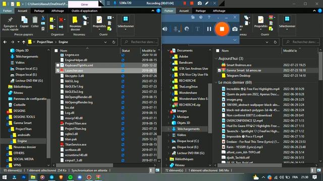
Task: Switch to Affichage tab in left window
Action: 58,11
